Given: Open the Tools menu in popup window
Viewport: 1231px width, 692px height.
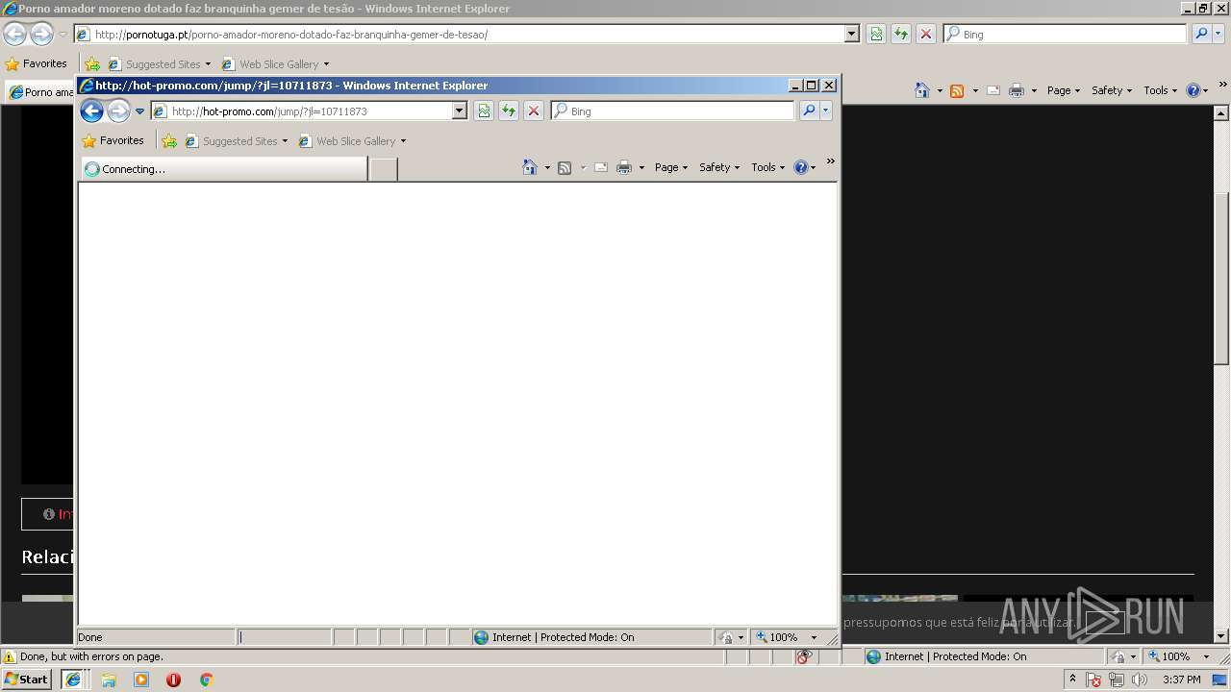Looking at the screenshot, I should pyautogui.click(x=767, y=167).
